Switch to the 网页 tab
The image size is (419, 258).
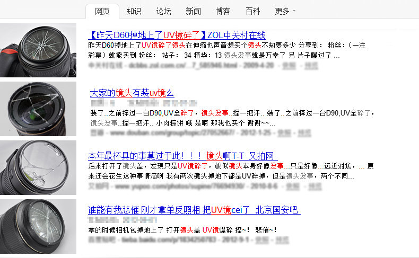[102, 11]
